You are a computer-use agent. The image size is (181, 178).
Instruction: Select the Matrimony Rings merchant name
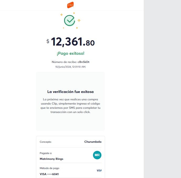[x=51, y=159]
